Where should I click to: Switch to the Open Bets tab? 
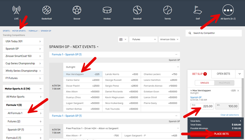(223, 74)
